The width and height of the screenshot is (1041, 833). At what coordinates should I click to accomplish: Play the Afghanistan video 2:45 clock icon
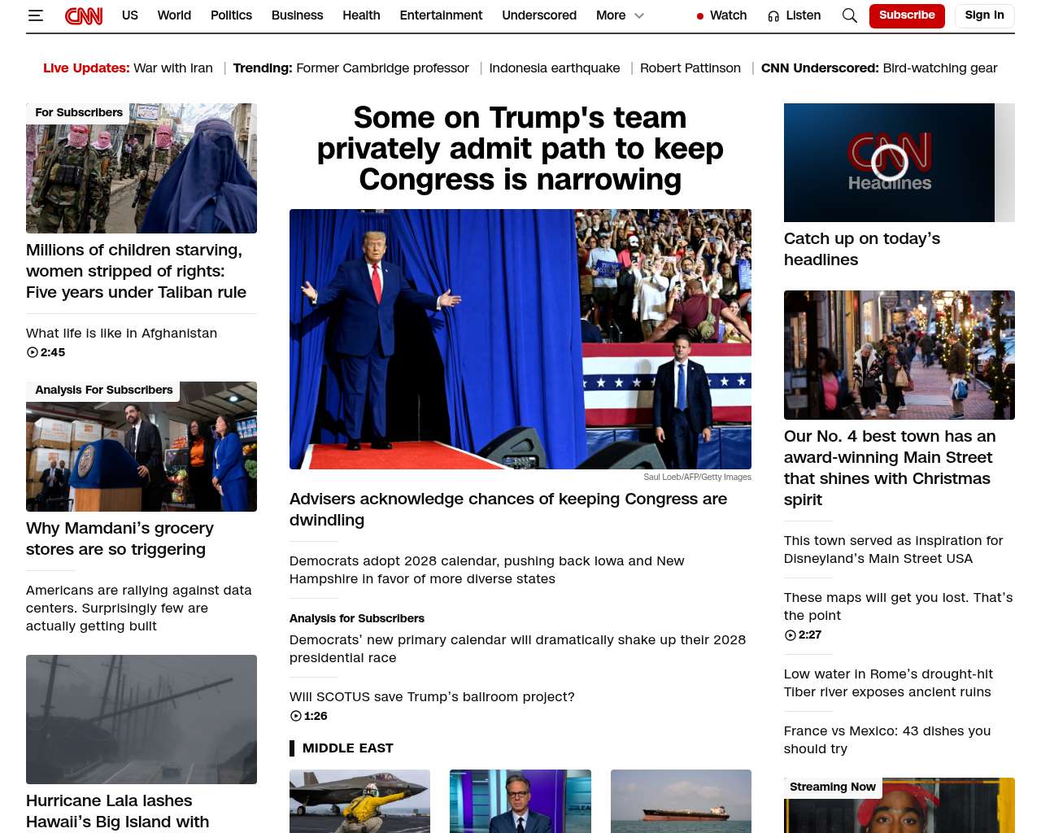(x=33, y=352)
